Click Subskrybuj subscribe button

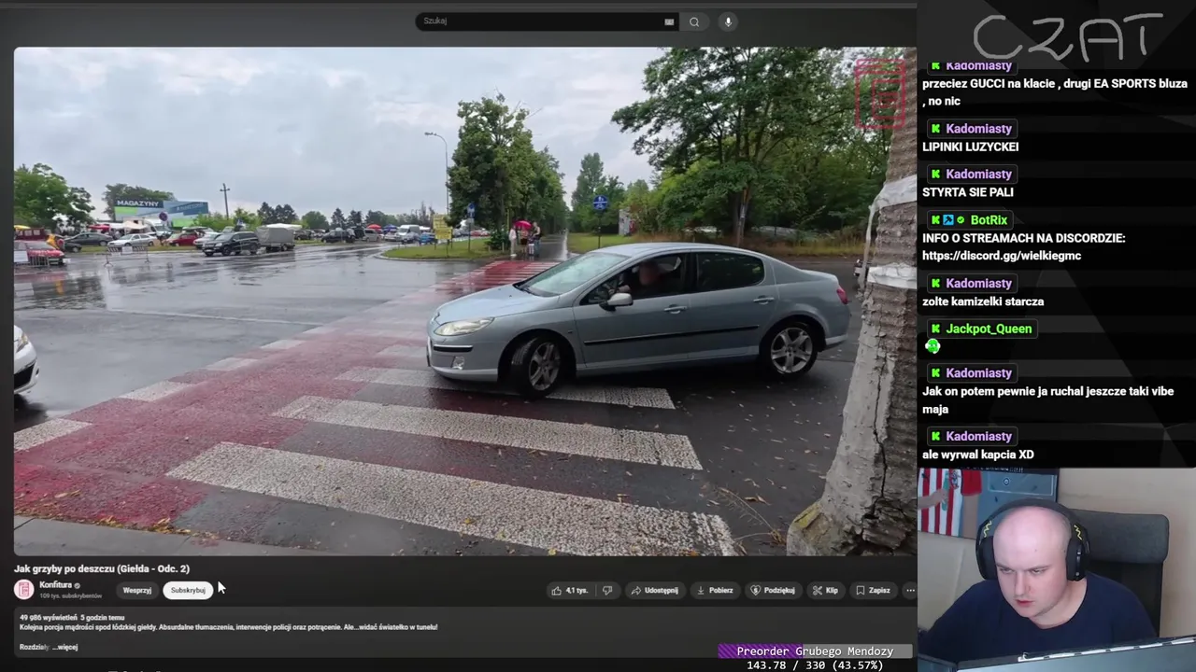[188, 591]
